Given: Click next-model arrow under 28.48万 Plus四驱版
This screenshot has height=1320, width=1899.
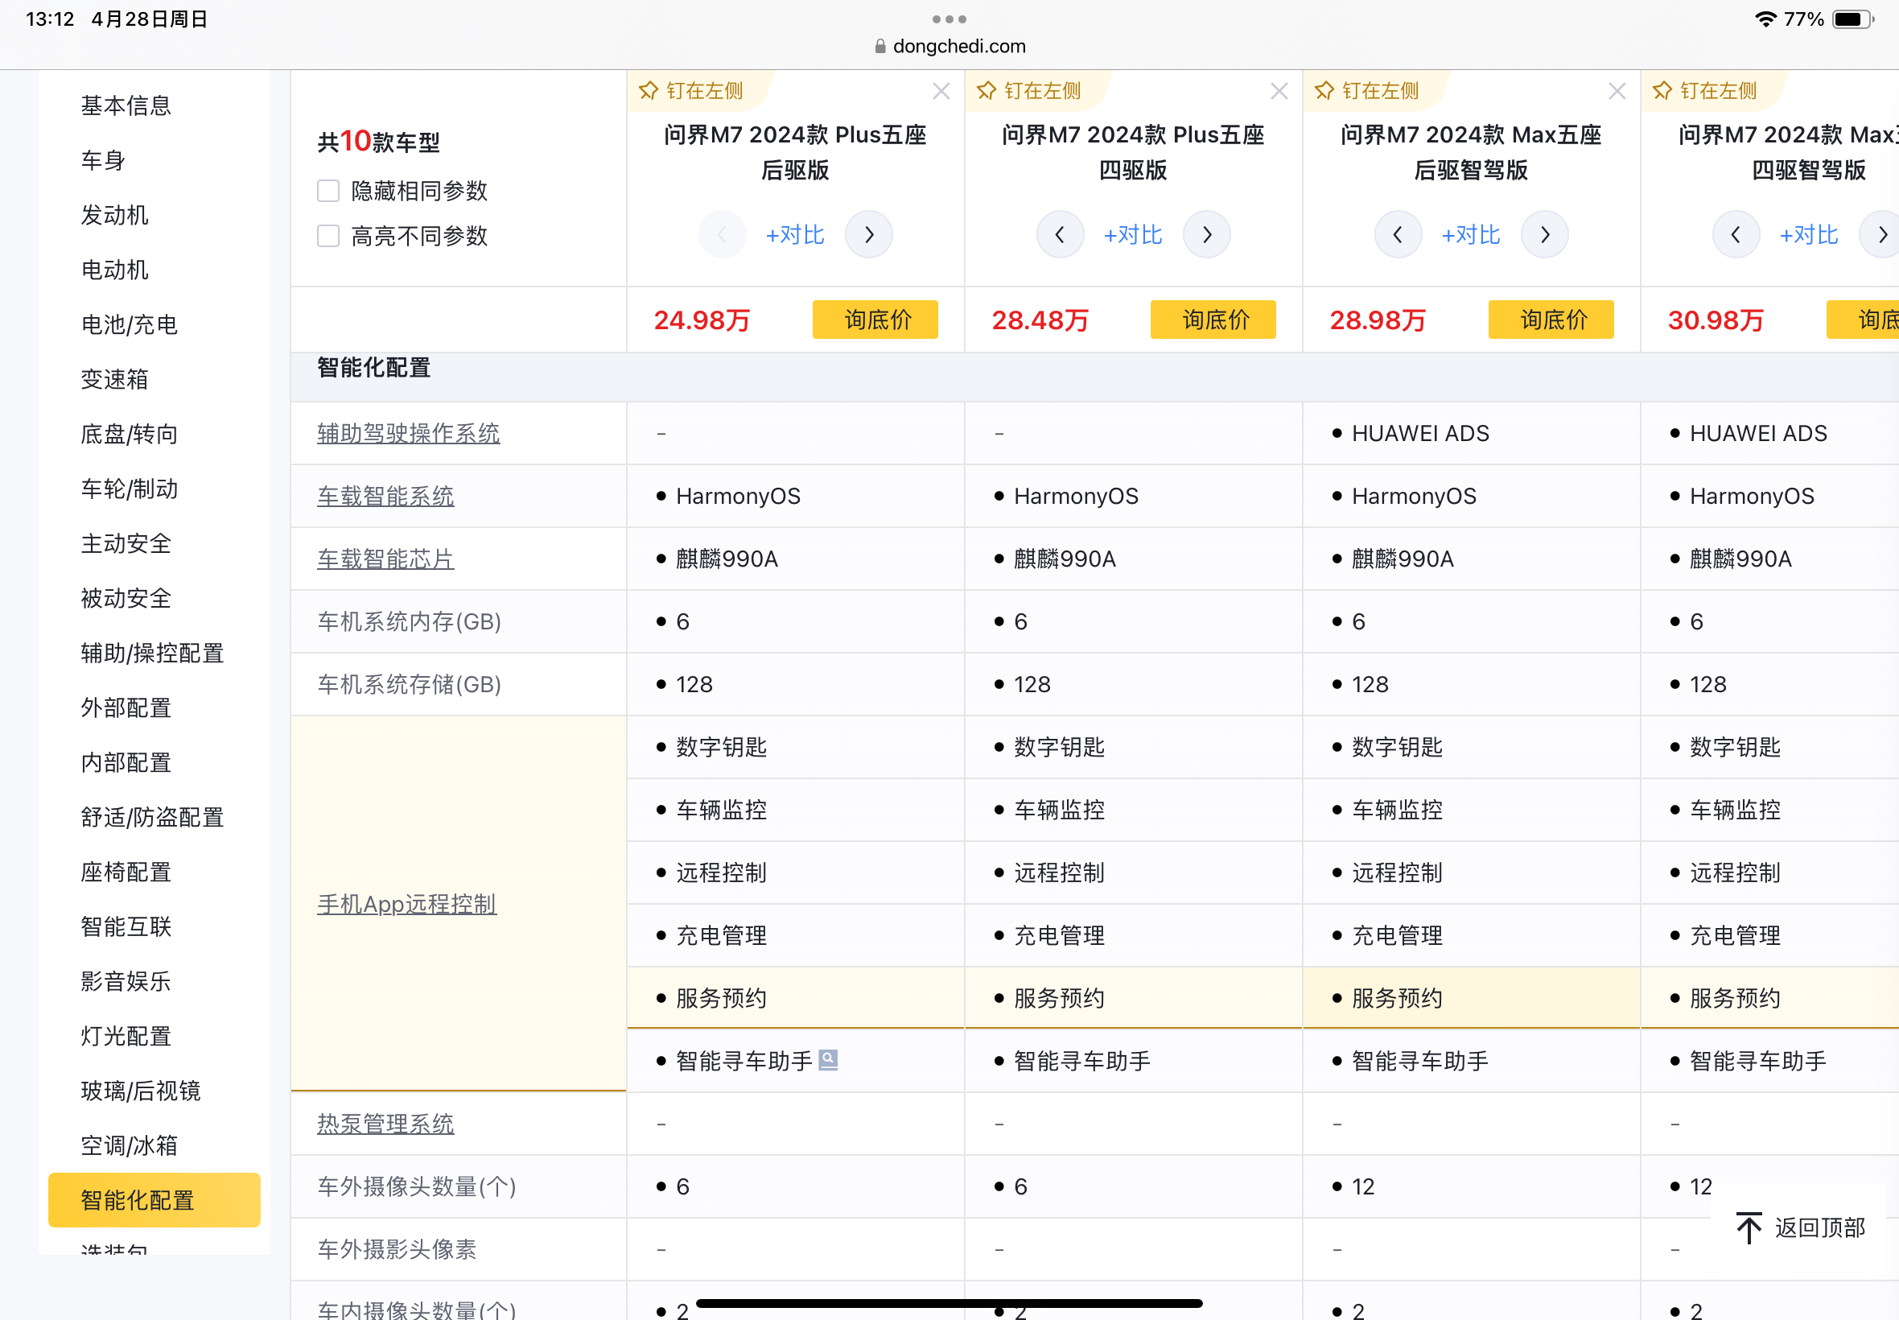Looking at the screenshot, I should [x=1207, y=235].
